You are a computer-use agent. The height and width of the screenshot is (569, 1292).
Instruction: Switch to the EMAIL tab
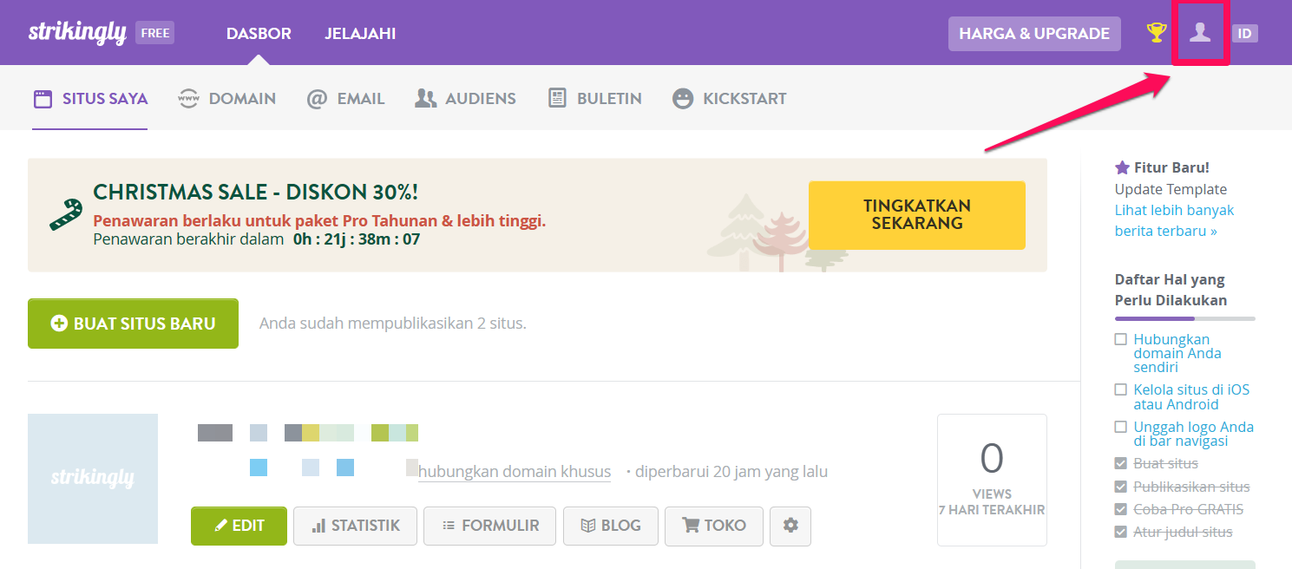coord(345,98)
